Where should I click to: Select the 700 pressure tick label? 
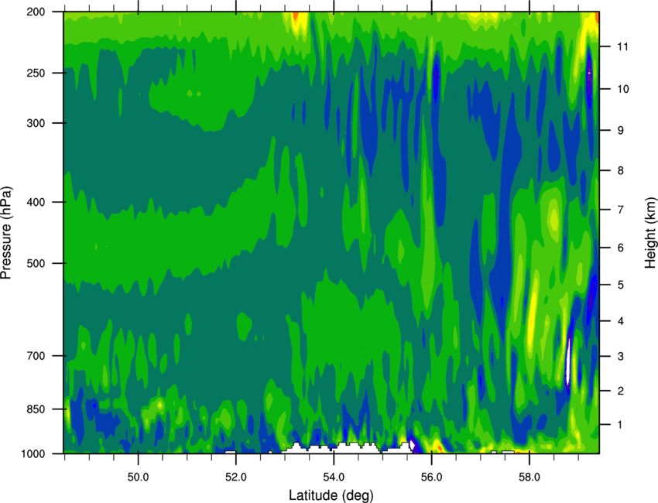click(x=36, y=356)
